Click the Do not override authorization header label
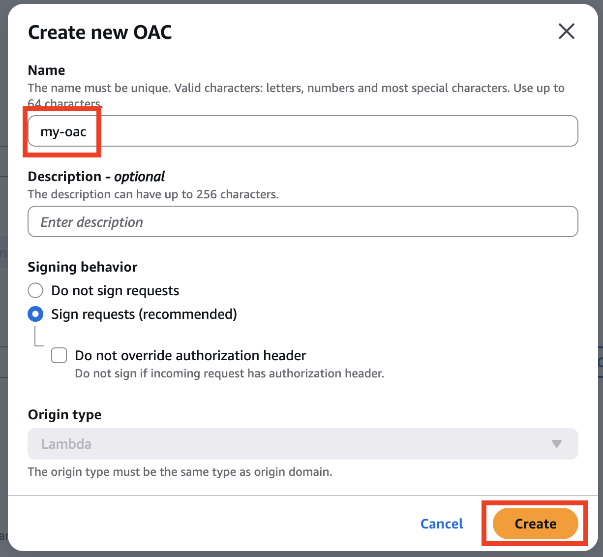Viewport: 603px width, 557px height. coord(190,355)
